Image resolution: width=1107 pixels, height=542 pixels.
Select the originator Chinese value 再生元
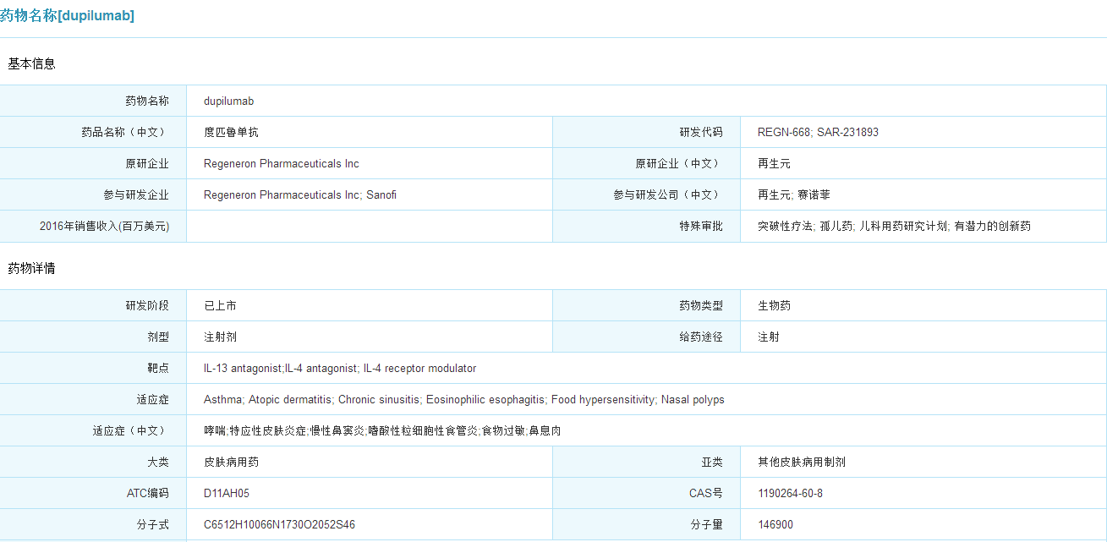[774, 163]
